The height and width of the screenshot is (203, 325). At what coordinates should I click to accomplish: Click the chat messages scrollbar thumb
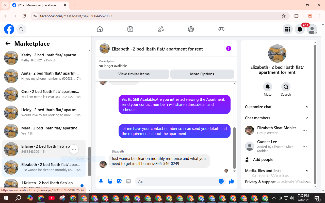(234, 148)
